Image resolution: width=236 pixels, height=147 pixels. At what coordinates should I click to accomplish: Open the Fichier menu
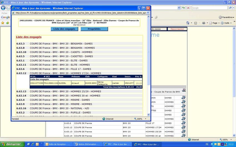(x=4, y=13)
